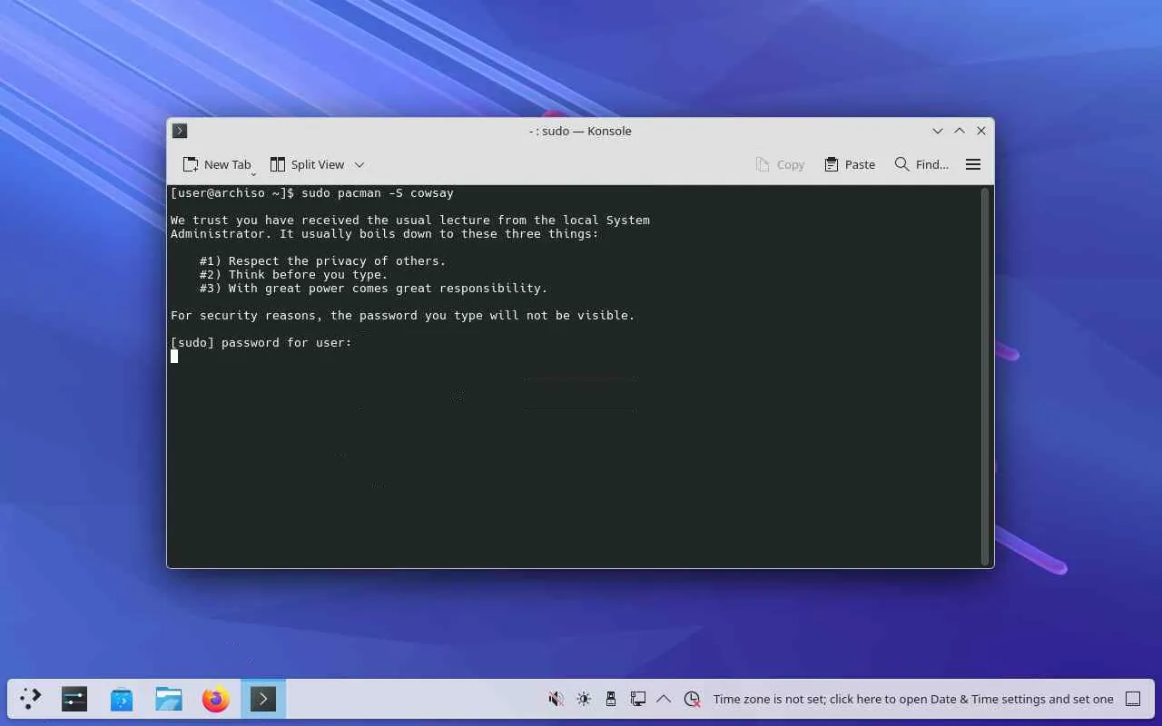Expand the Split View dropdown
The height and width of the screenshot is (726, 1162).
pyautogui.click(x=359, y=164)
